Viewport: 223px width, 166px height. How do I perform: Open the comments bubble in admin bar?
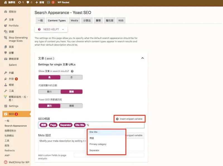click(x=28, y=3)
